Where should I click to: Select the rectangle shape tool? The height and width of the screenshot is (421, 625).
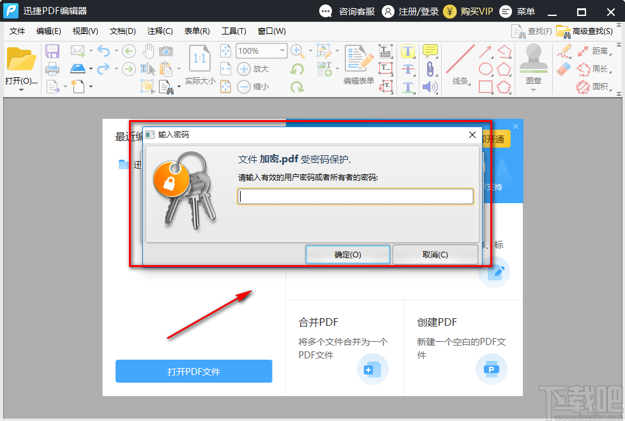[x=485, y=87]
